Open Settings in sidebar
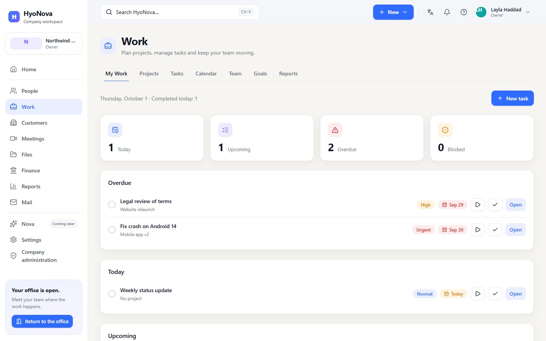The height and width of the screenshot is (341, 546). tap(44, 240)
